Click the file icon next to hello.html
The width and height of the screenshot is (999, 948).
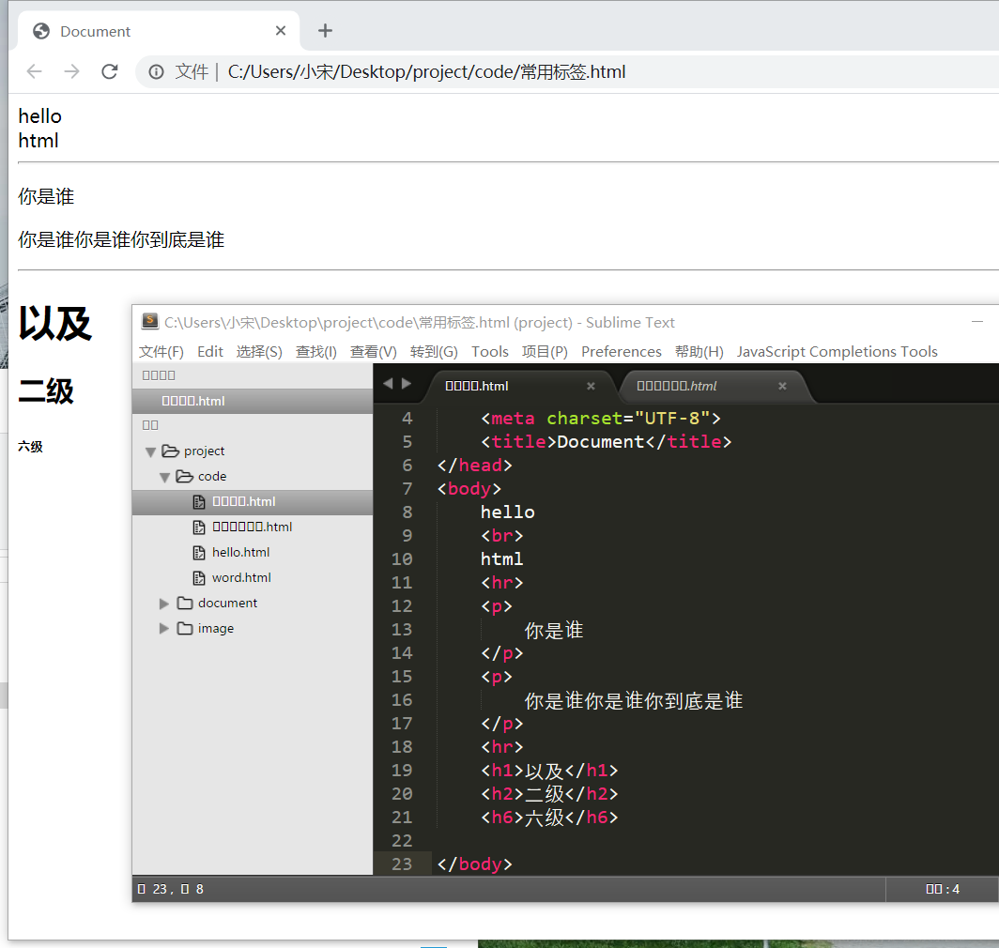point(197,552)
